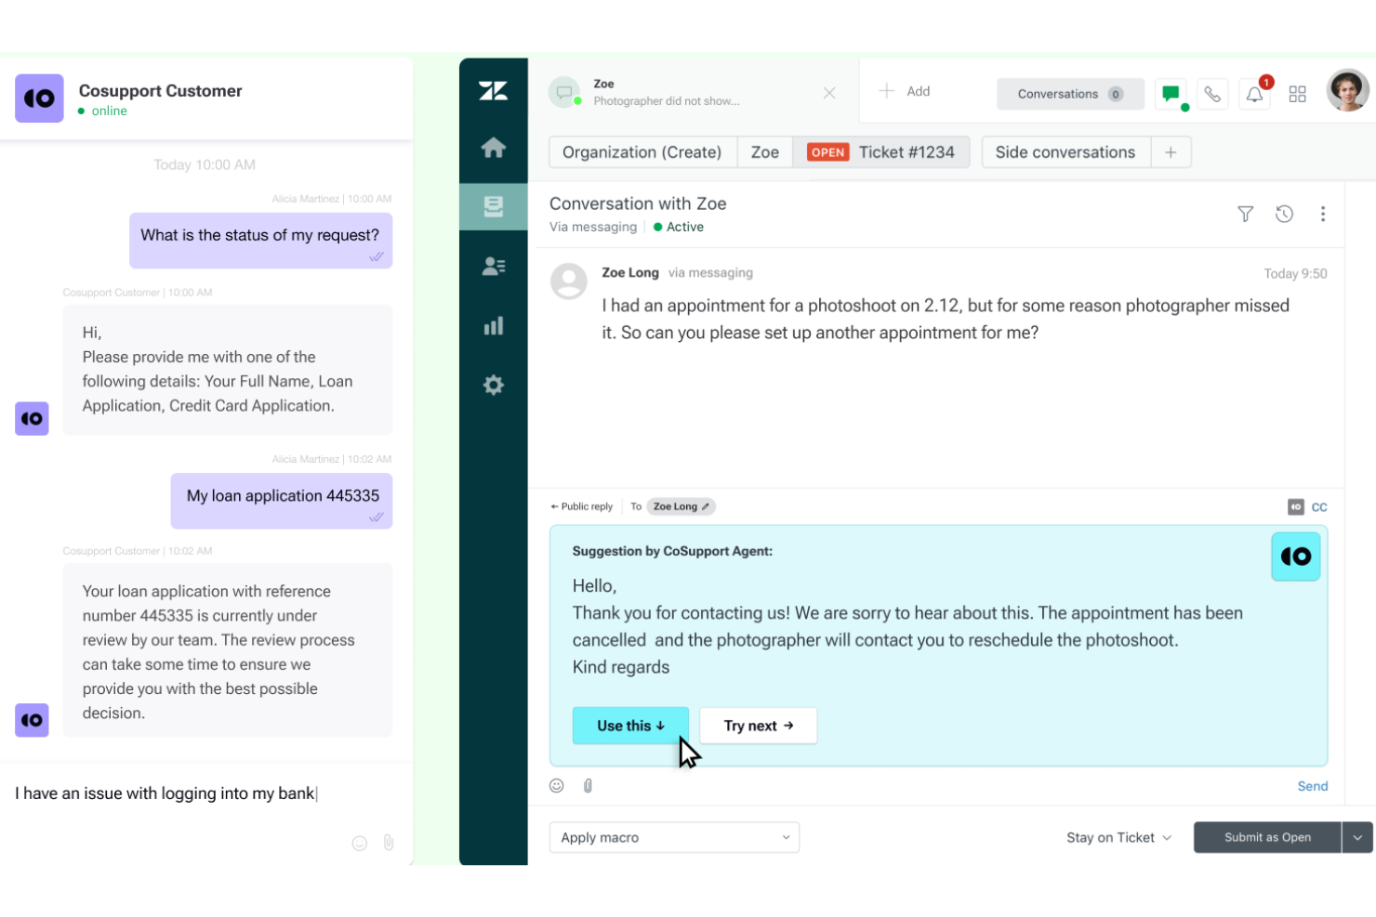1376x917 pixels.
Task: Open the phone call icon
Action: [x=1212, y=94]
